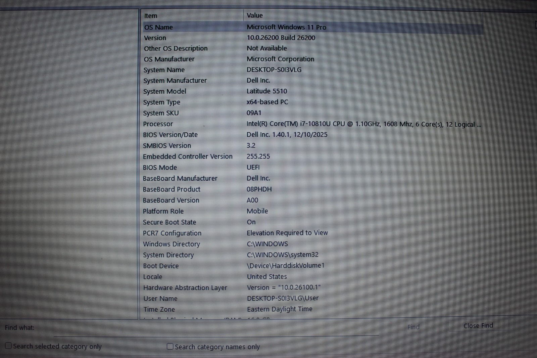Click the 'Microsoft Corporation' value
Image resolution: width=537 pixels, height=358 pixels.
click(281, 59)
